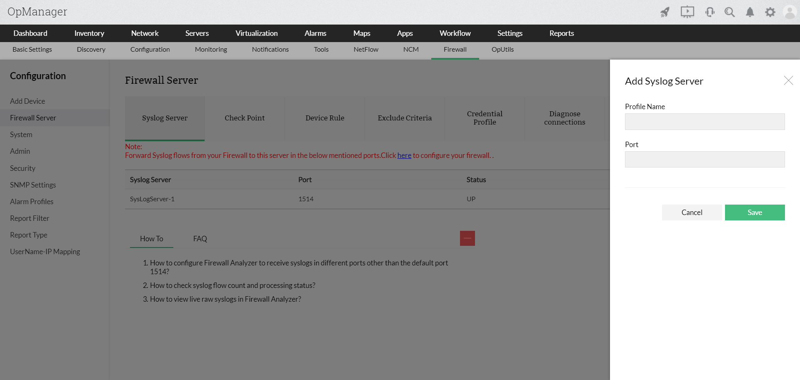Screen dimensions: 800x380
Task: Open the presentation screen icon
Action: [687, 12]
